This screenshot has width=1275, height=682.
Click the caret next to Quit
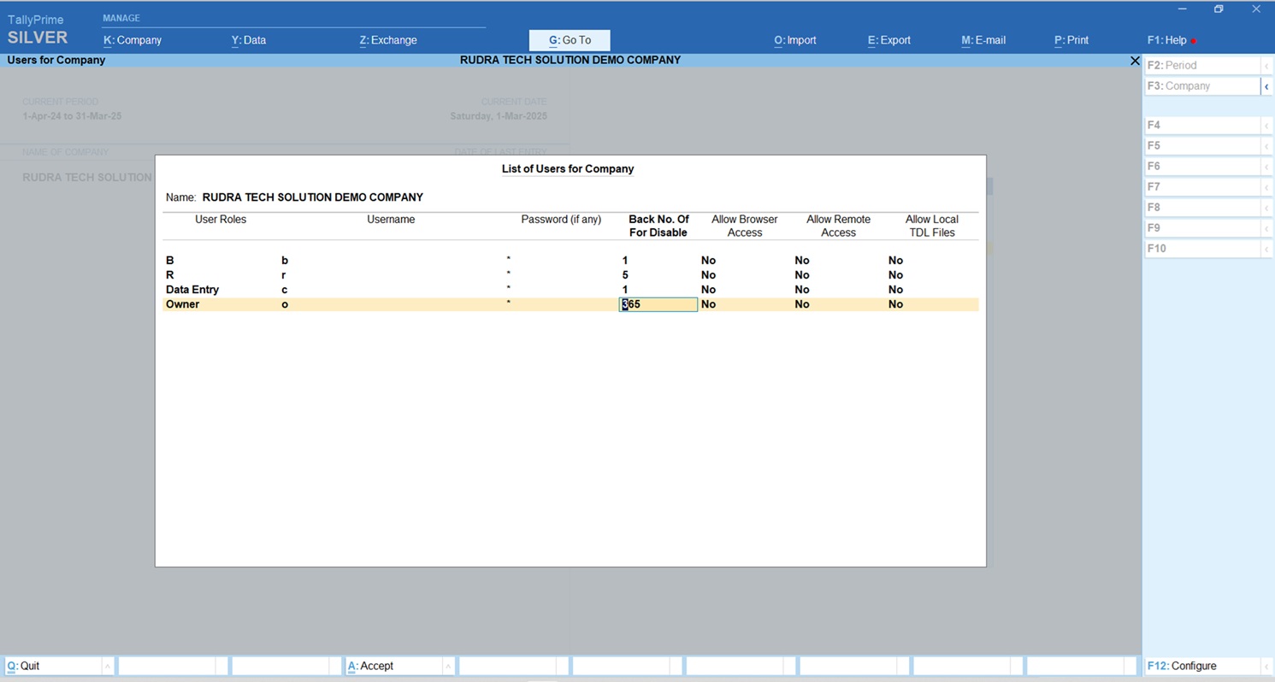pyautogui.click(x=107, y=666)
